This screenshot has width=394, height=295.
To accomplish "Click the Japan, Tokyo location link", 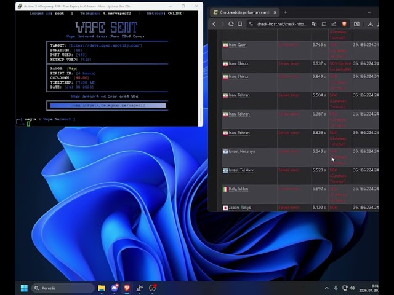I will 239,208.
